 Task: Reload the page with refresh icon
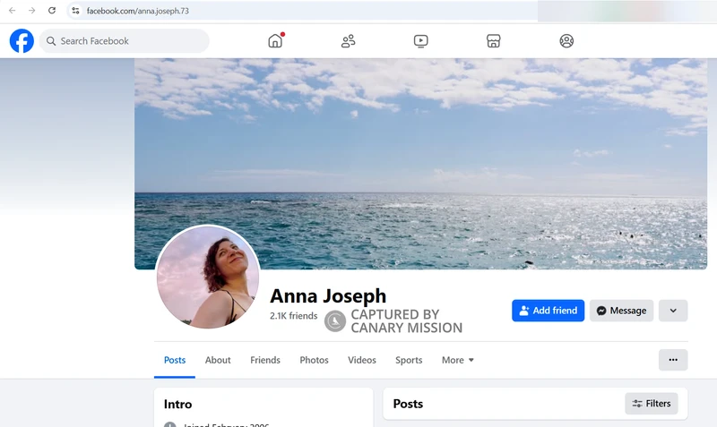pyautogui.click(x=52, y=11)
